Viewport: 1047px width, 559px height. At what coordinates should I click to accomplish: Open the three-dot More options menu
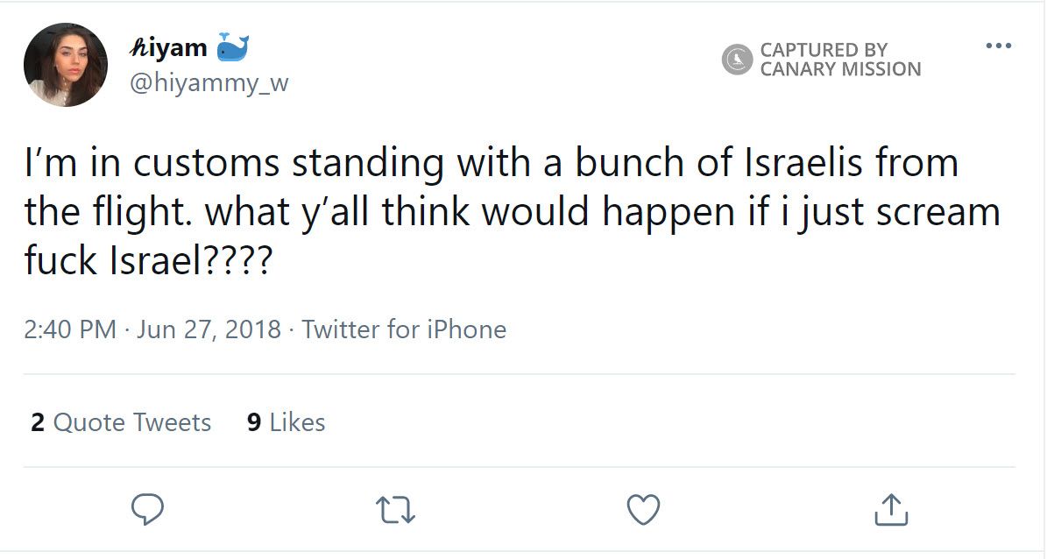click(x=998, y=46)
